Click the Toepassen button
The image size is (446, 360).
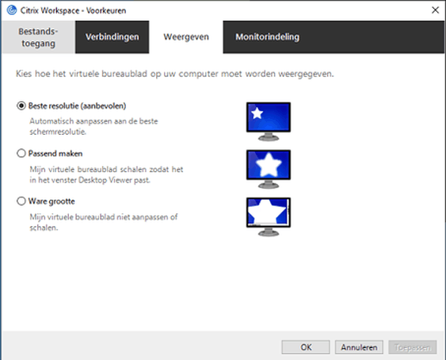coord(413,347)
